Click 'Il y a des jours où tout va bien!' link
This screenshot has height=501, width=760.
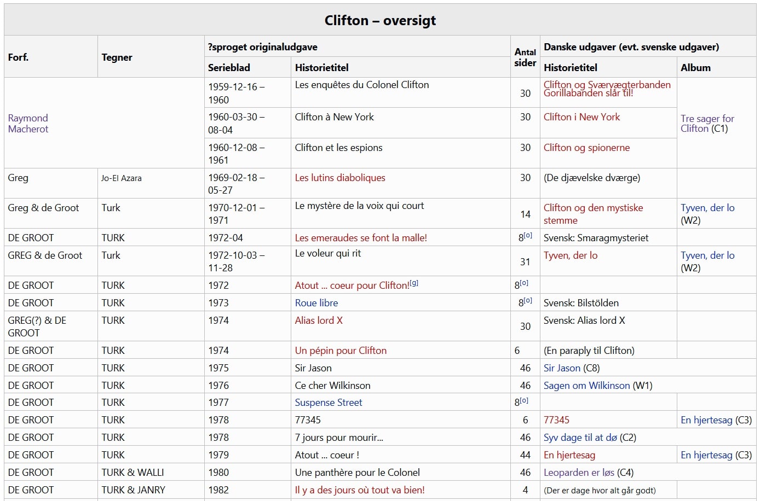359,490
